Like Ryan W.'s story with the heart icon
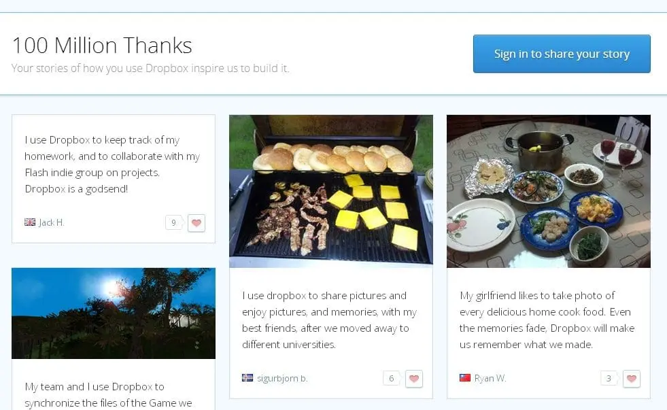The image size is (667, 410). tap(631, 379)
